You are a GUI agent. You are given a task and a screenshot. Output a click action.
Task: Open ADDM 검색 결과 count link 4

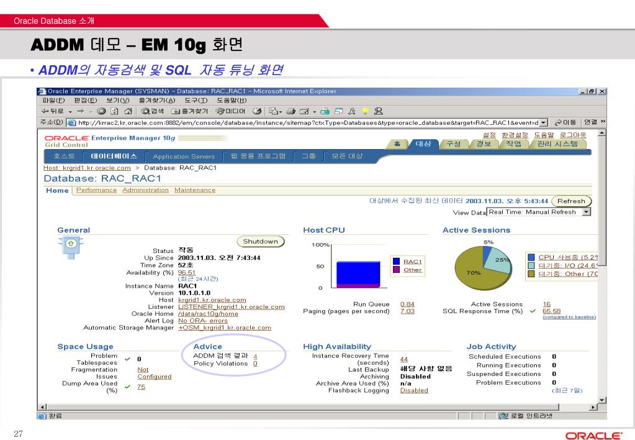(x=255, y=356)
